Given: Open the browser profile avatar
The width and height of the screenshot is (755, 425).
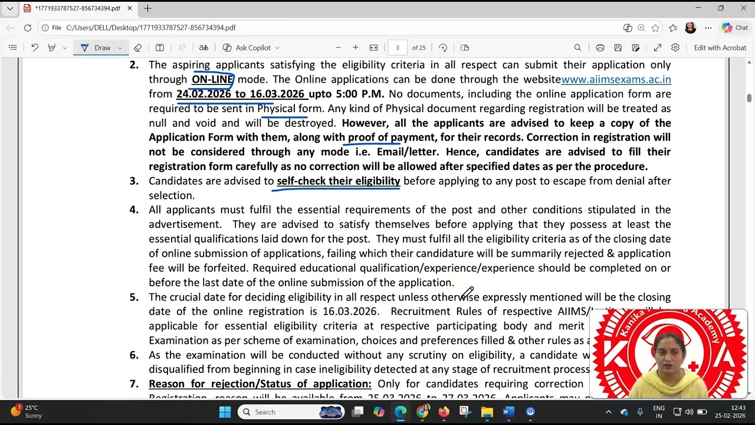Looking at the screenshot, I should (x=691, y=28).
